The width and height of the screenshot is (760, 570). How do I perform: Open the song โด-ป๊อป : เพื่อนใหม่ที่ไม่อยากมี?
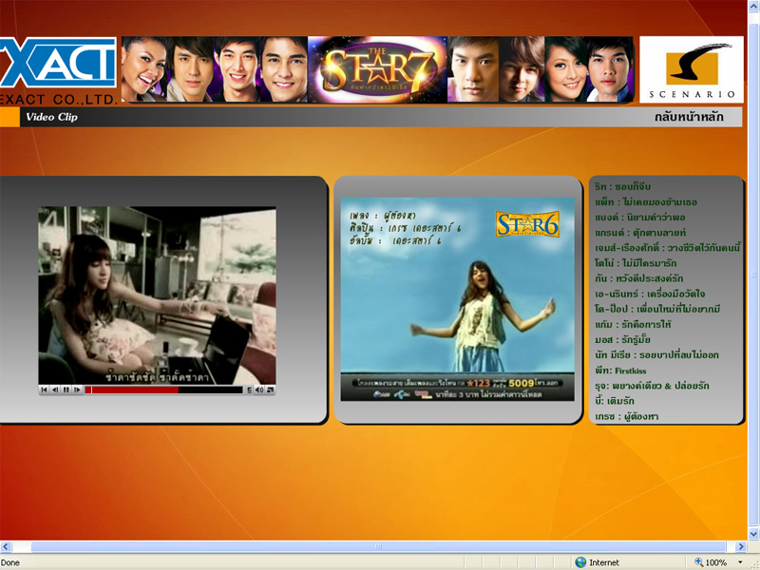[x=657, y=310]
